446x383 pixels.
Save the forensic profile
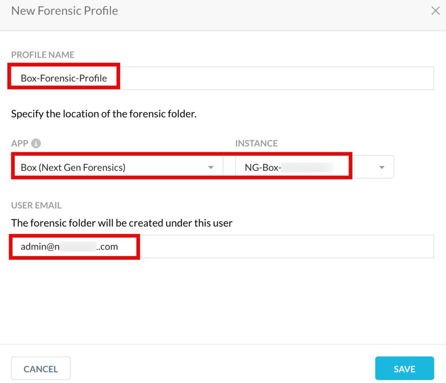pos(405,368)
